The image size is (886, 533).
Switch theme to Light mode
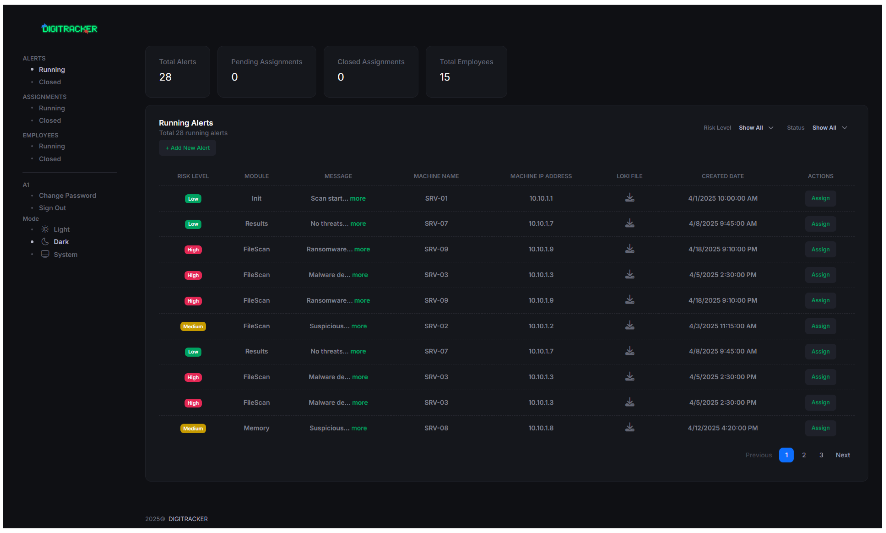pyautogui.click(x=62, y=229)
